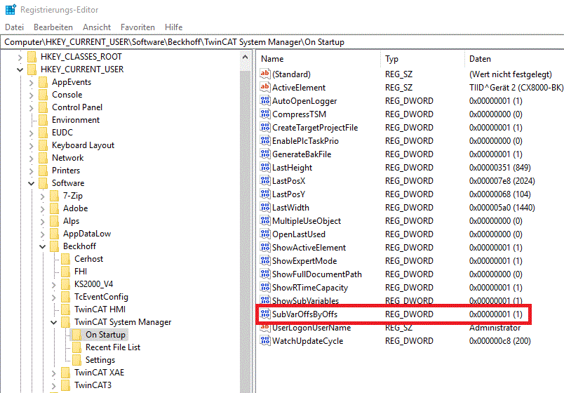Click the TwinCAT HMI folder icon
The width and height of the screenshot is (564, 393).
pyautogui.click(x=65, y=309)
